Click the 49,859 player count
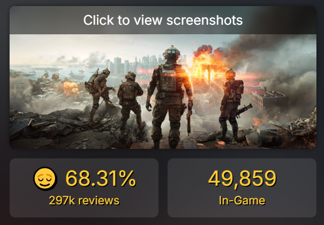The width and height of the screenshot is (324, 225). tap(242, 179)
